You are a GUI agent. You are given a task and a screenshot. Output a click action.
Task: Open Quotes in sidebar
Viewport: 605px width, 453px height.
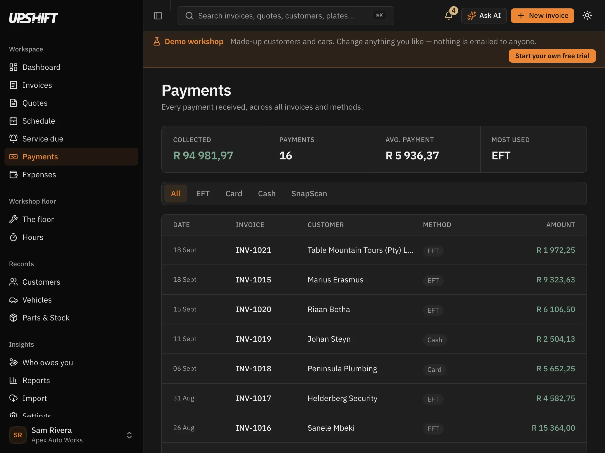coord(71,103)
